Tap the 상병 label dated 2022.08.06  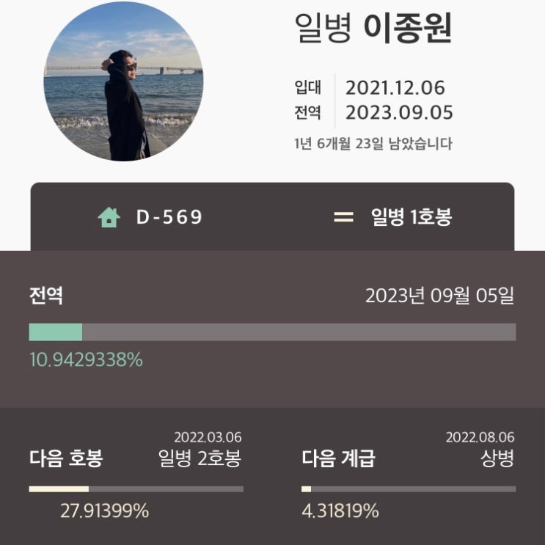[497, 458]
